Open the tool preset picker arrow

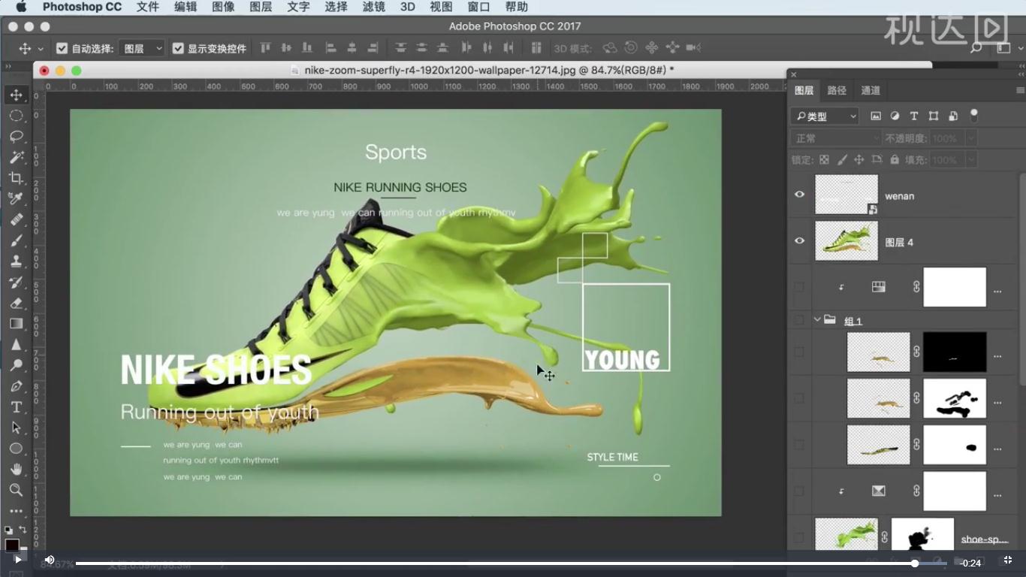(41, 48)
